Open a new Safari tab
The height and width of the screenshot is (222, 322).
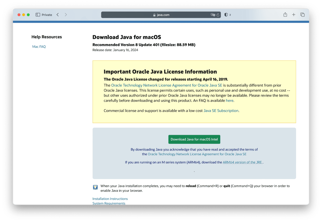[x=294, y=15]
